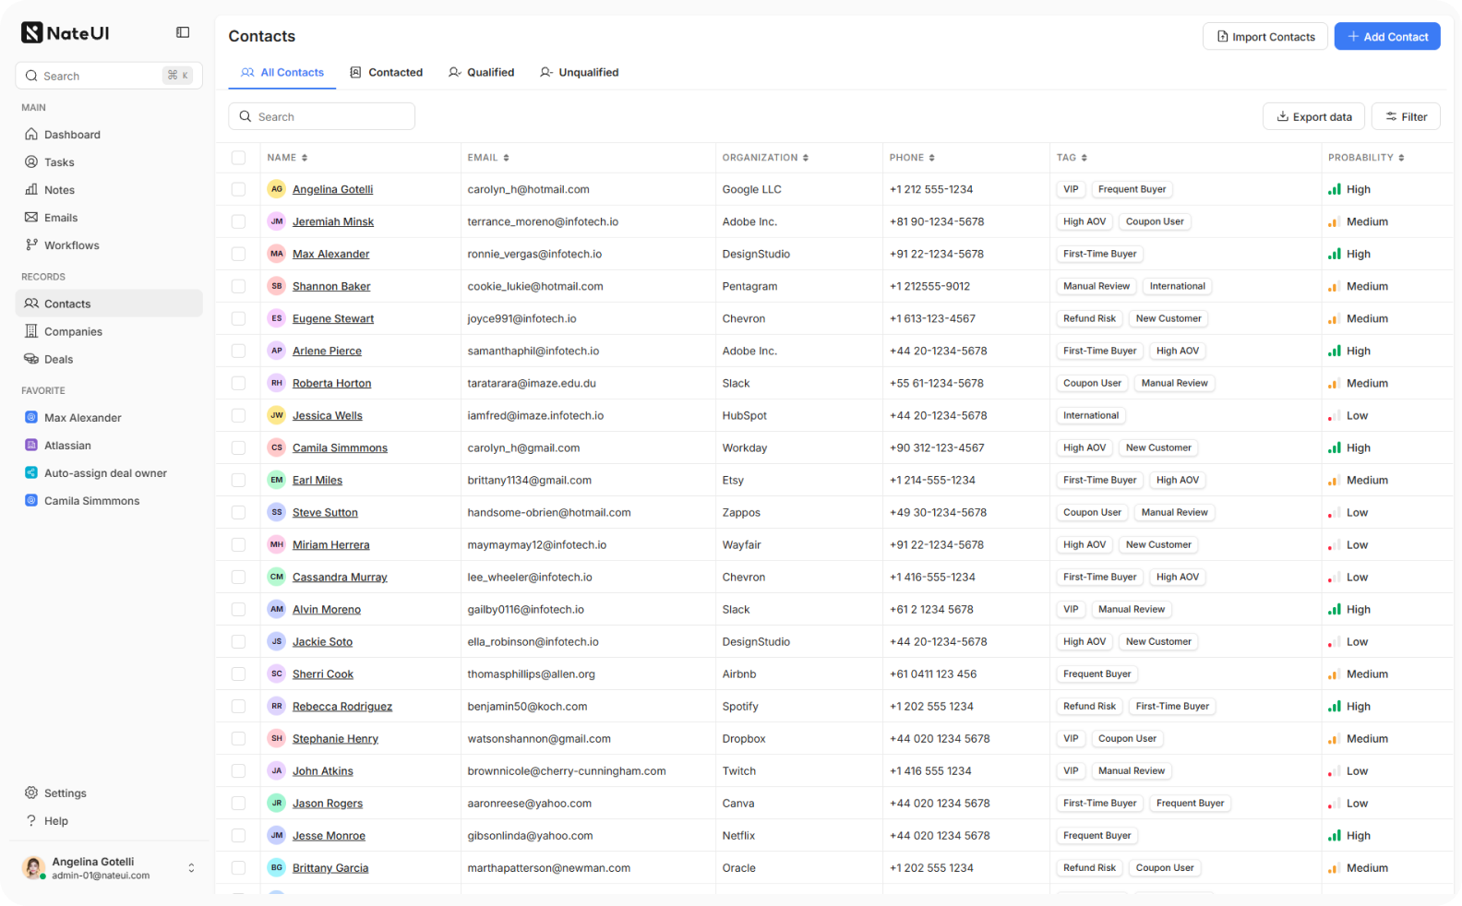Go to Tasks in the sidebar
This screenshot has width=1462, height=906.
109,162
